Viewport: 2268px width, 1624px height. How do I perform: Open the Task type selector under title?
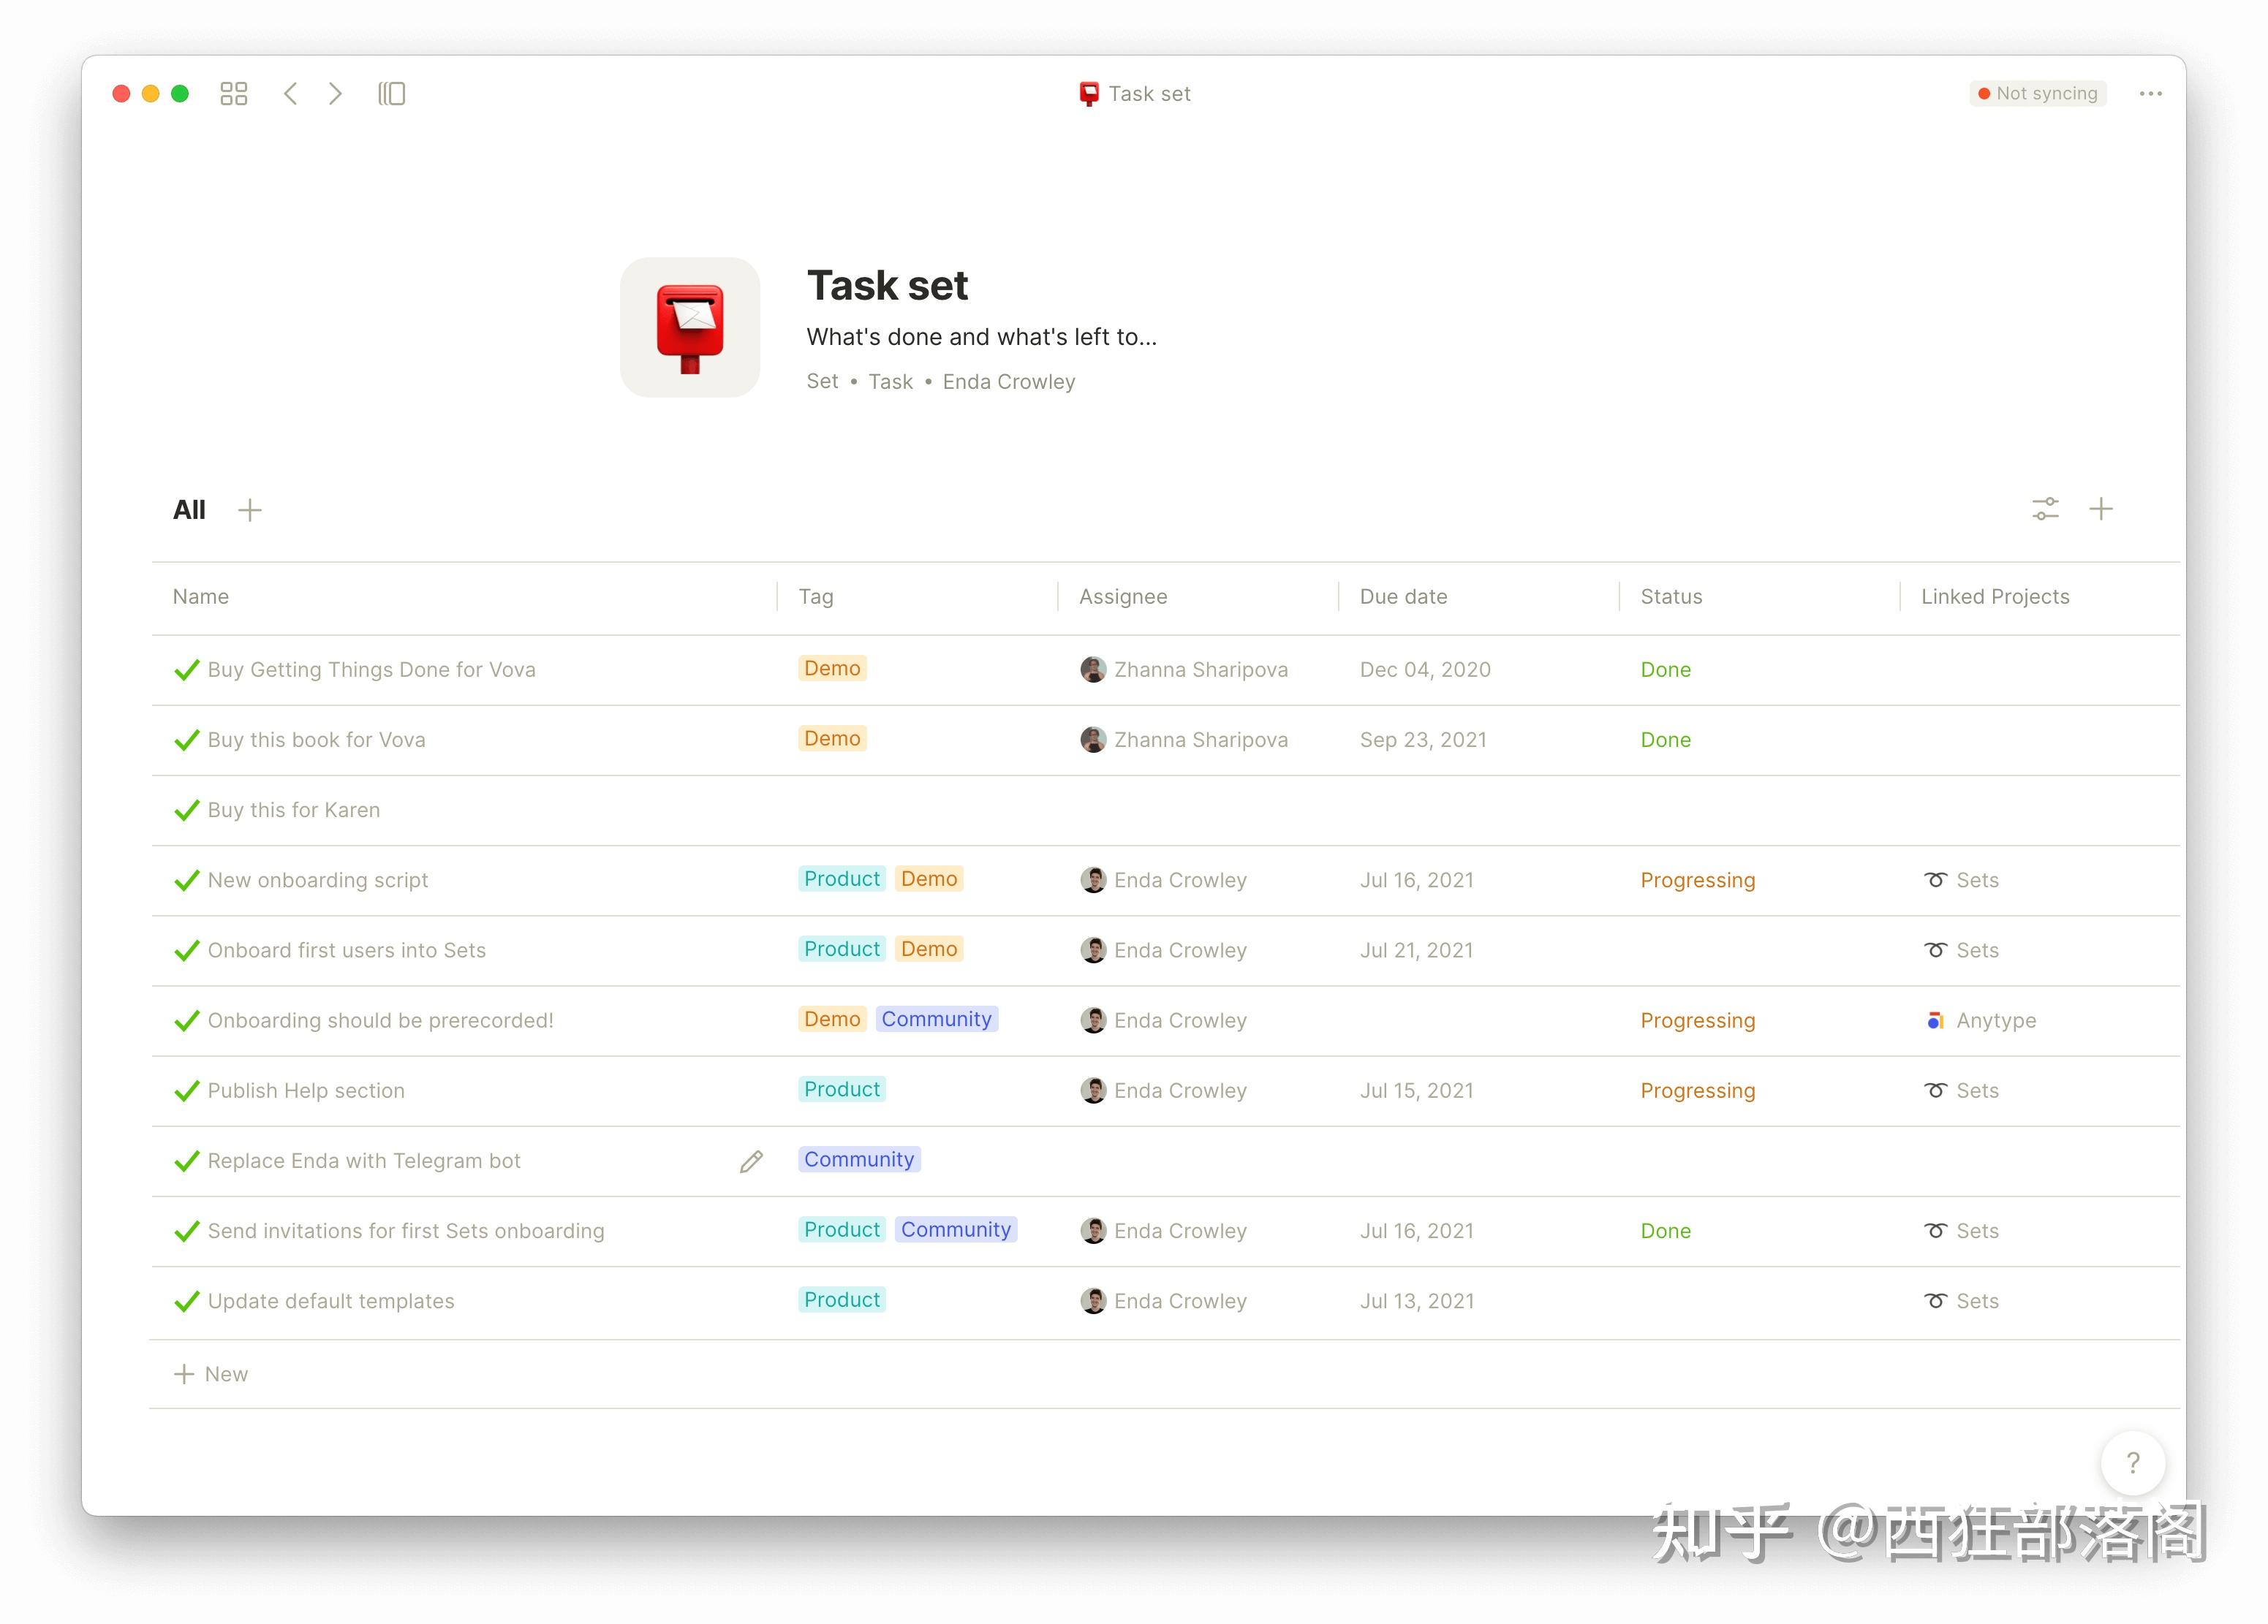click(x=890, y=382)
